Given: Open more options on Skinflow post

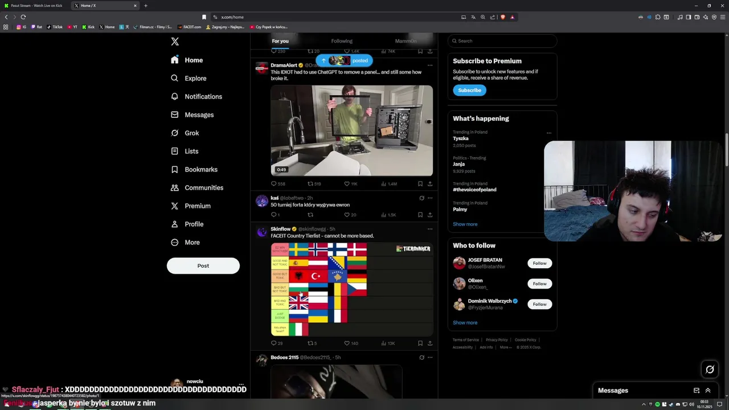Looking at the screenshot, I should tap(430, 229).
